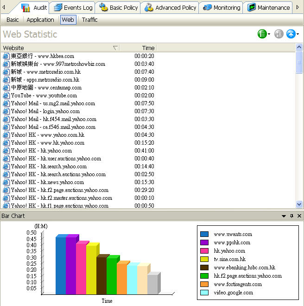Select the Traffic sub-tab
Screen dimensions: 304x306
click(x=89, y=20)
